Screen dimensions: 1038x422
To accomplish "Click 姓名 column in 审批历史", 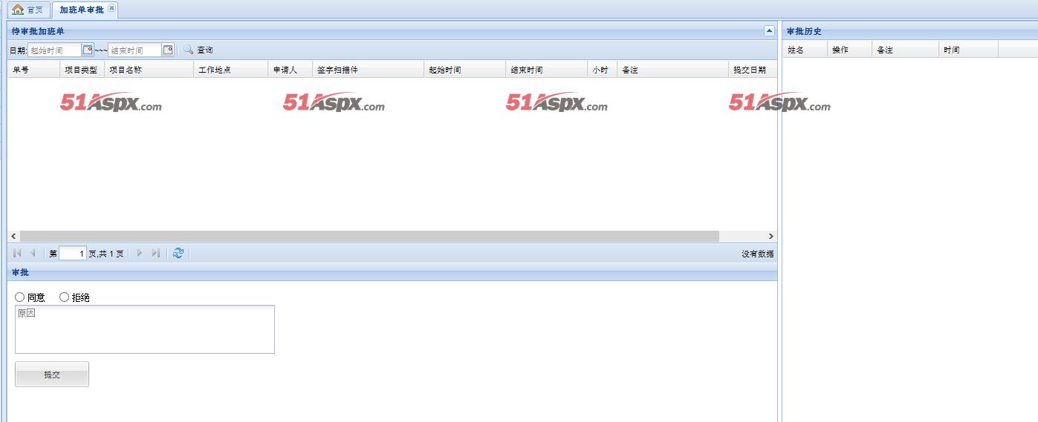I will pos(805,50).
